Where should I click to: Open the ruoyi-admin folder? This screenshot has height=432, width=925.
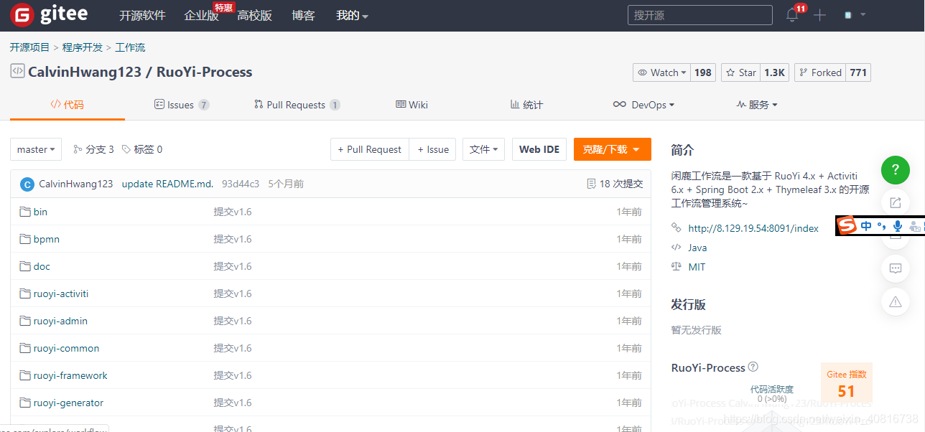click(x=60, y=321)
